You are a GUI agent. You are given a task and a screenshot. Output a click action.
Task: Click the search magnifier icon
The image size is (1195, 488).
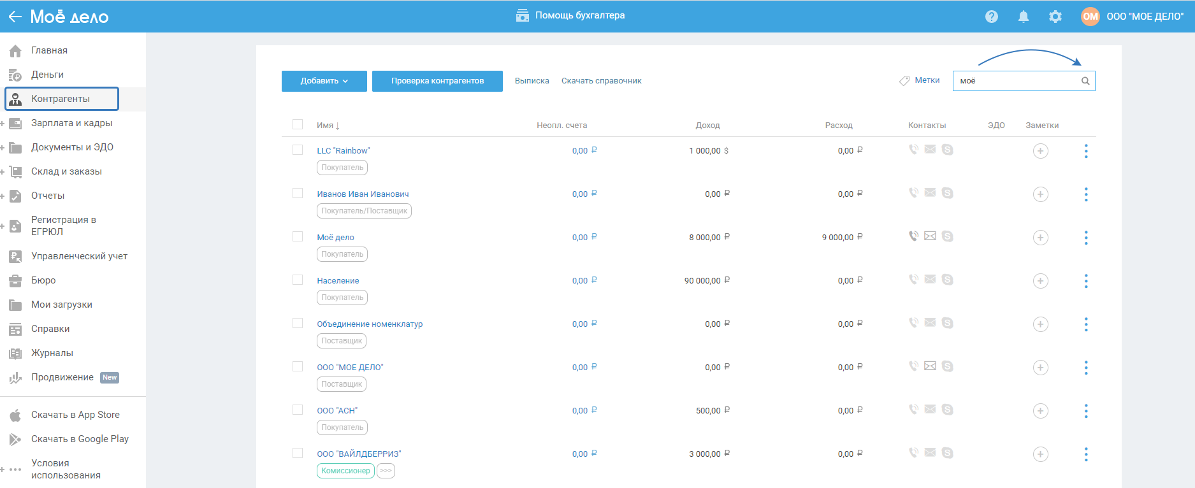click(x=1085, y=81)
